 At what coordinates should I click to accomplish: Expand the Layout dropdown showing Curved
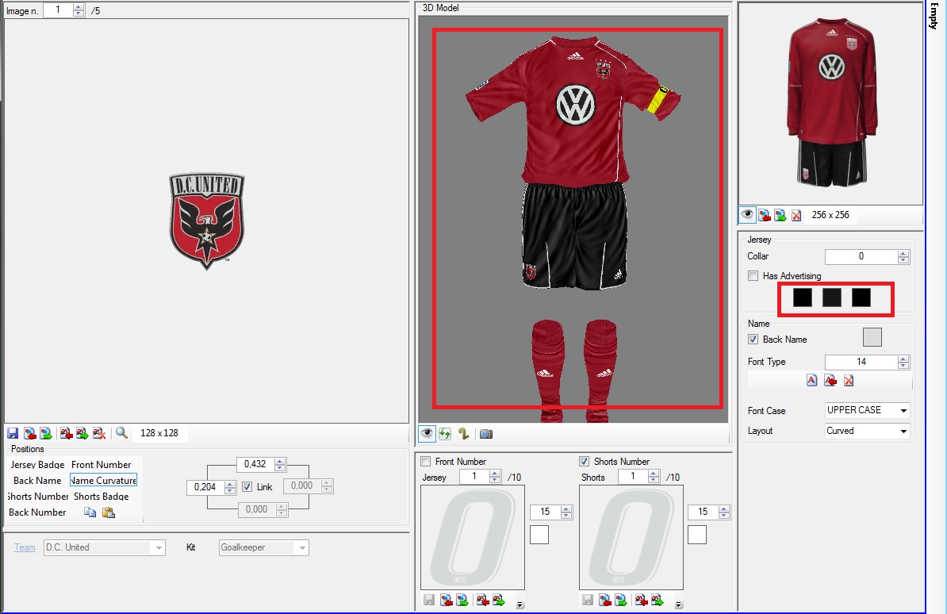click(867, 431)
